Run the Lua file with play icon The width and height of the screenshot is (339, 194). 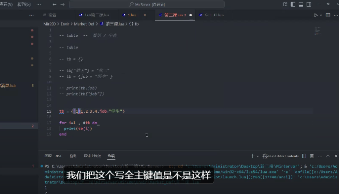(x=316, y=15)
